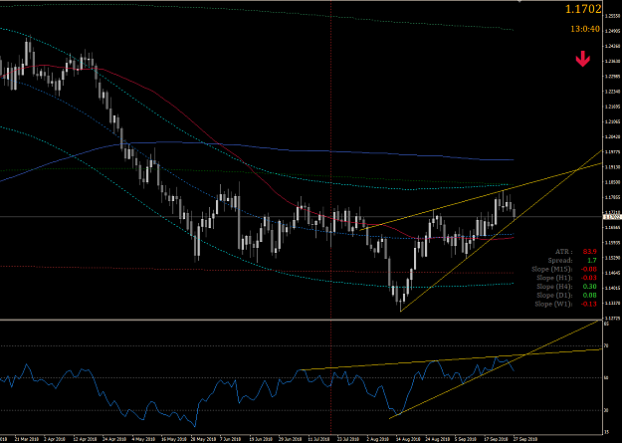Select the RSI rising yellow support trendline

pyautogui.click(x=494, y=369)
